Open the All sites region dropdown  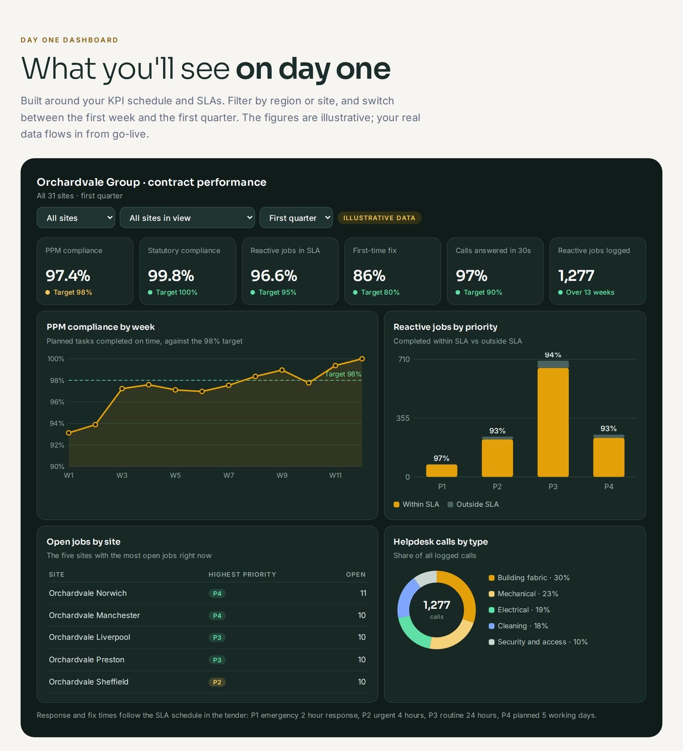click(76, 218)
